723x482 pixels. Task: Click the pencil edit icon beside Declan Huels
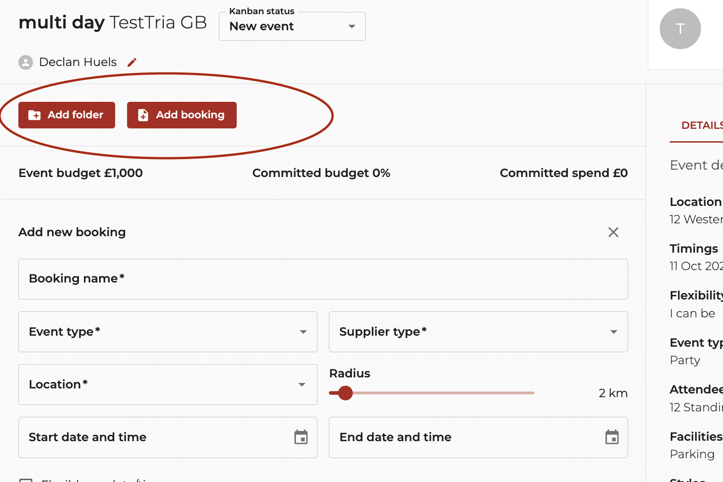(132, 62)
